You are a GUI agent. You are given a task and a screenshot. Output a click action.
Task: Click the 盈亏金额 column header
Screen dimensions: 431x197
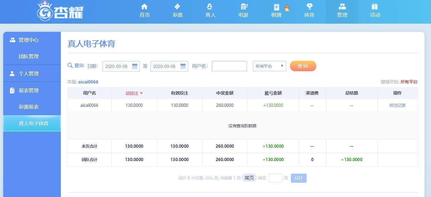273,93
